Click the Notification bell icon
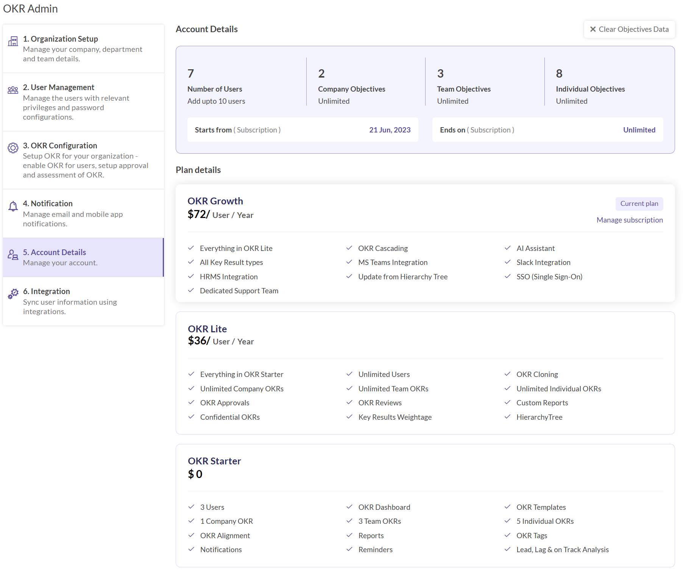The width and height of the screenshot is (683, 573). pyautogui.click(x=13, y=206)
